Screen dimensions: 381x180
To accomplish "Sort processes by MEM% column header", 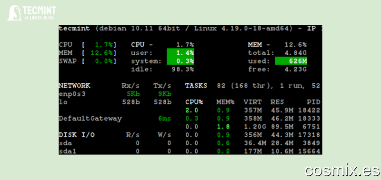I will [x=225, y=102].
